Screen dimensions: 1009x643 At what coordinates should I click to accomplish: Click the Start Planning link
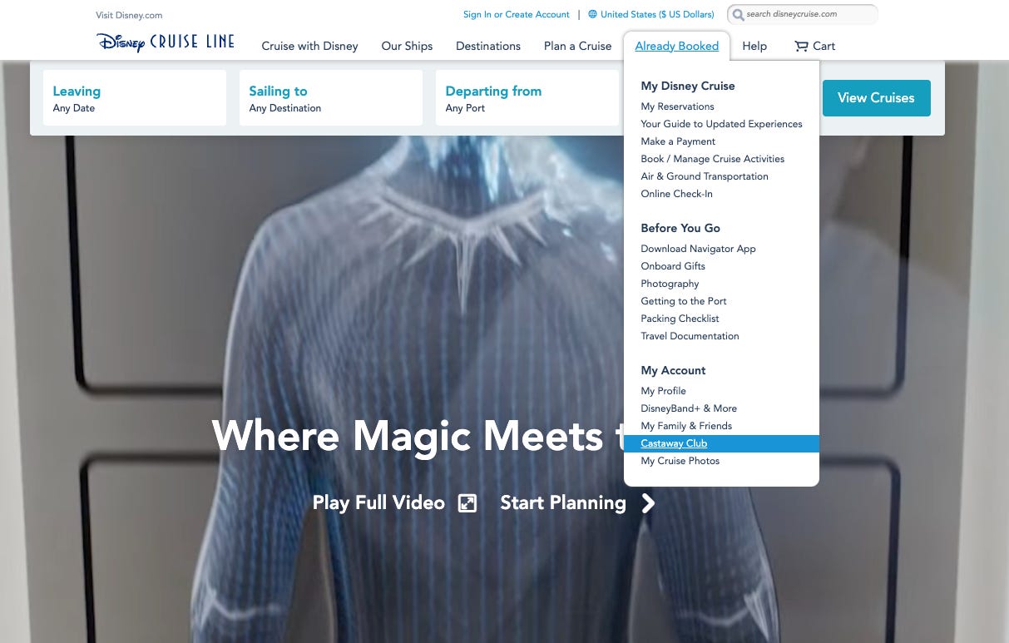coord(563,502)
